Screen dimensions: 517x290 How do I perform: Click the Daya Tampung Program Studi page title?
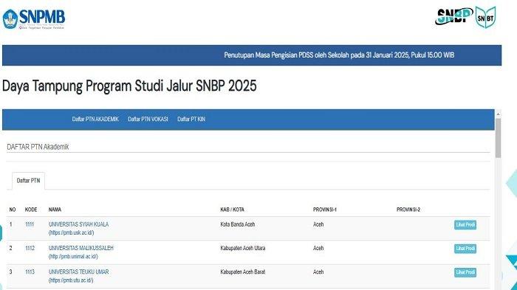click(x=129, y=86)
